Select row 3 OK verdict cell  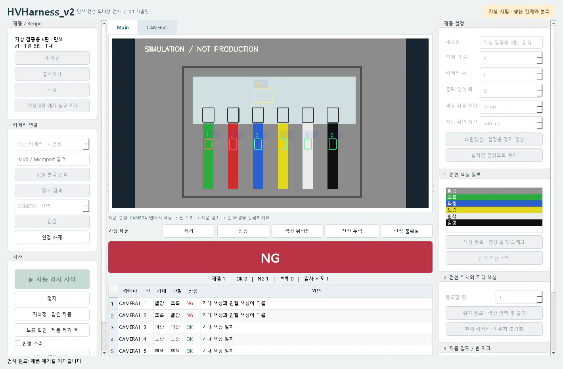(193, 327)
